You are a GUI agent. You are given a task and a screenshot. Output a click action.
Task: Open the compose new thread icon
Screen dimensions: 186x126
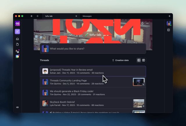(x=17, y=32)
